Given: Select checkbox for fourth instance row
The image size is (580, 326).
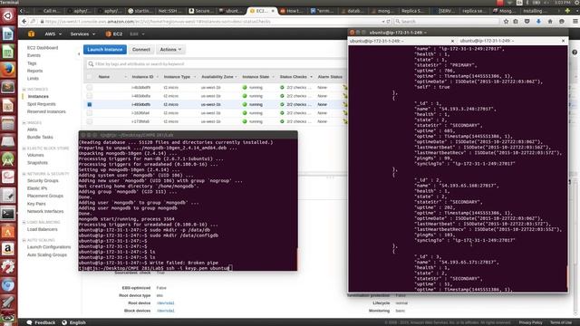Looking at the screenshot, I should (x=89, y=113).
